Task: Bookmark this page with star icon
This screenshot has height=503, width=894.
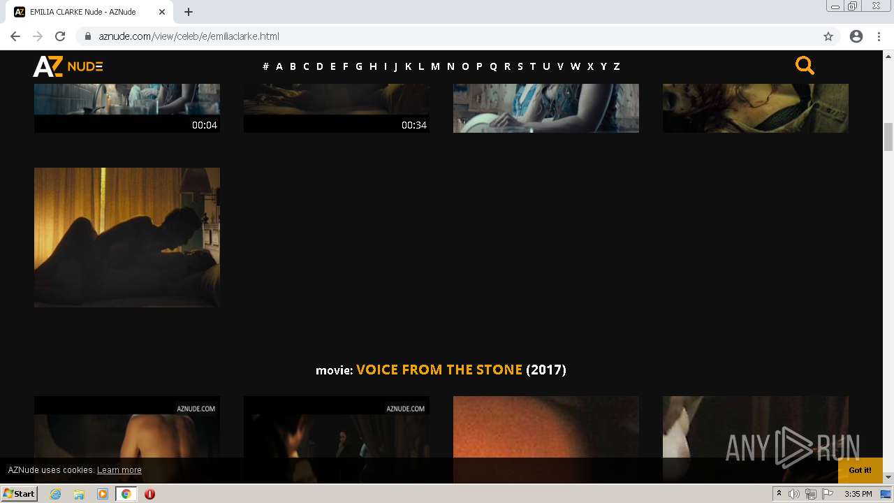Action: (828, 36)
